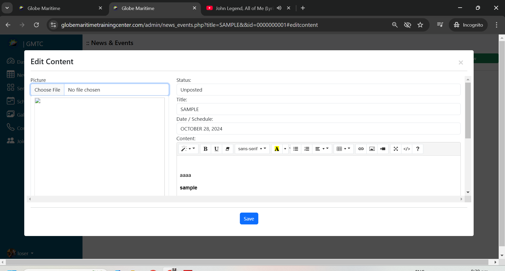Apply the yellow highlight text color
505x271 pixels.
point(277,149)
